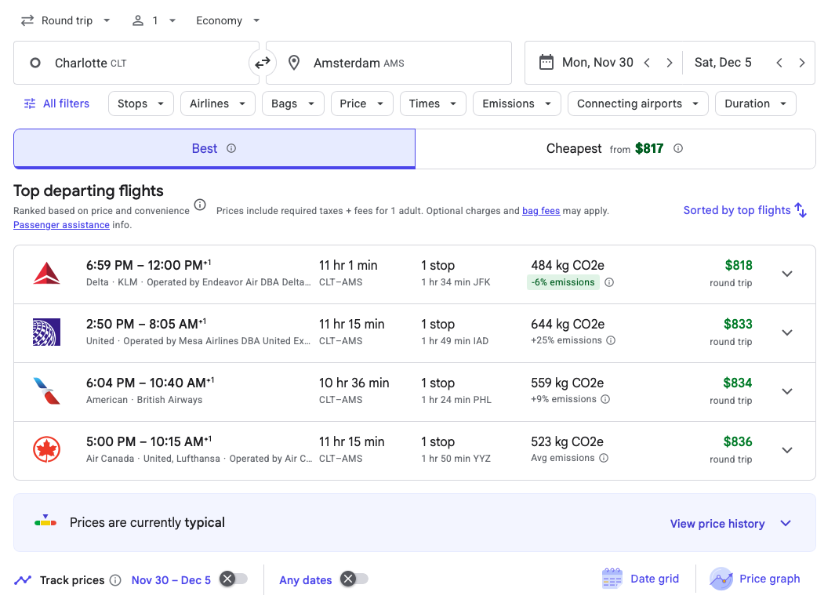Toggle price tracking for Nov 30 – Dec 5
The image size is (835, 610).
tap(233, 579)
